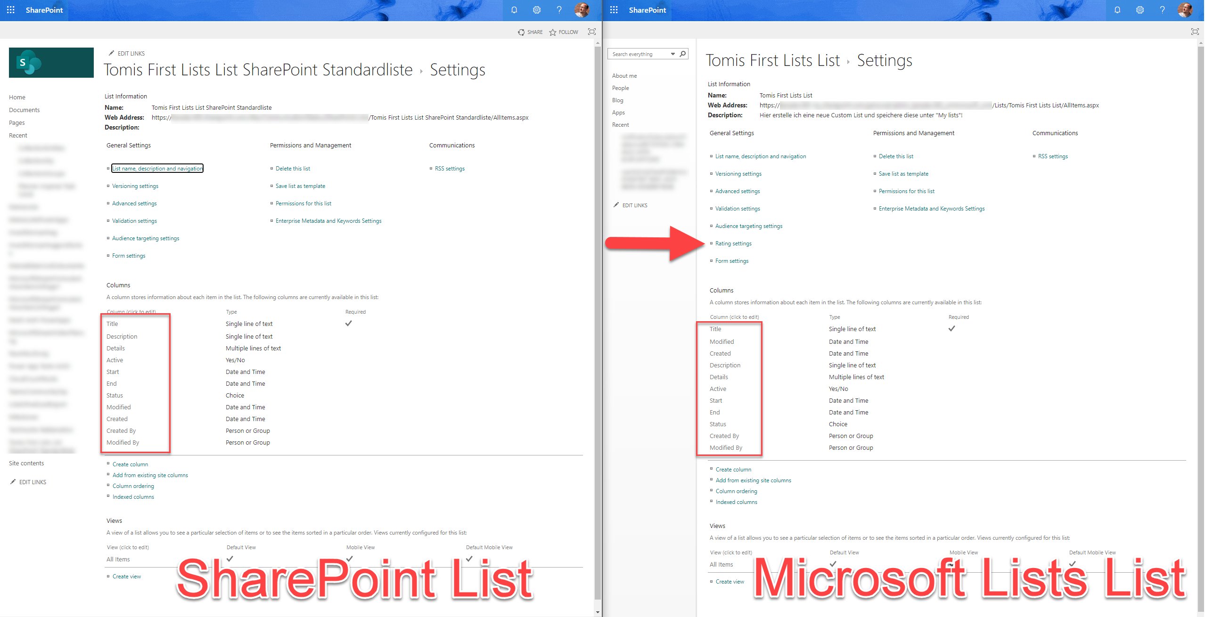Open Indexed columns in right window
The width and height of the screenshot is (1205, 617).
click(736, 502)
